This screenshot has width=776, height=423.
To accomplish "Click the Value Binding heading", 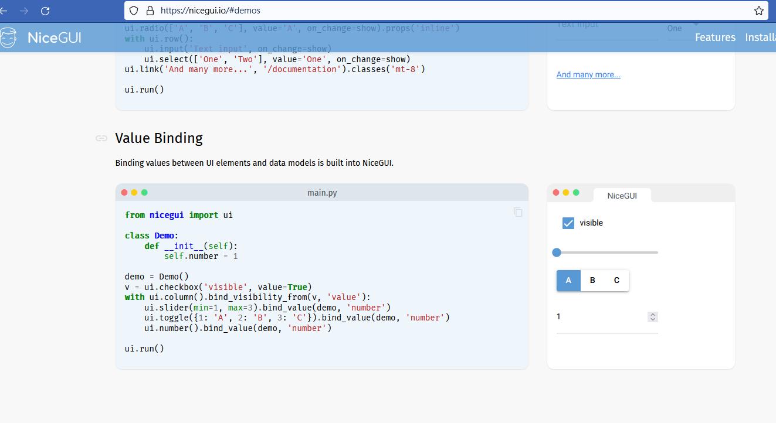I will pyautogui.click(x=159, y=138).
